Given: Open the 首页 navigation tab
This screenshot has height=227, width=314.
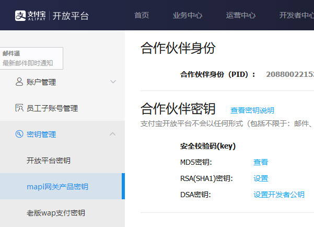Looking at the screenshot, I should click(x=142, y=15).
